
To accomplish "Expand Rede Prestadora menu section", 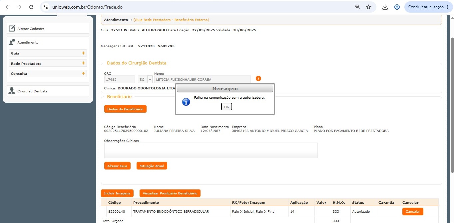I will [x=83, y=63].
